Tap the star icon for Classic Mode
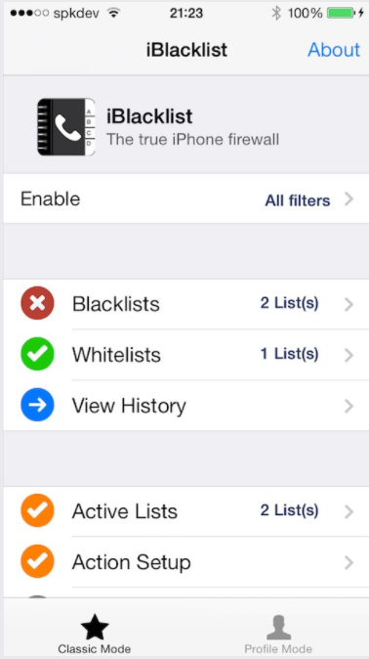The image size is (369, 659). 95,627
